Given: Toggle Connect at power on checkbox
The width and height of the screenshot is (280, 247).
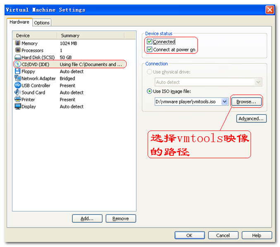Looking at the screenshot, I should [149, 49].
